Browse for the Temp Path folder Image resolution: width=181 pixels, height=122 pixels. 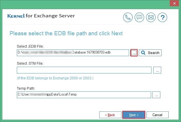(x=156, y=95)
